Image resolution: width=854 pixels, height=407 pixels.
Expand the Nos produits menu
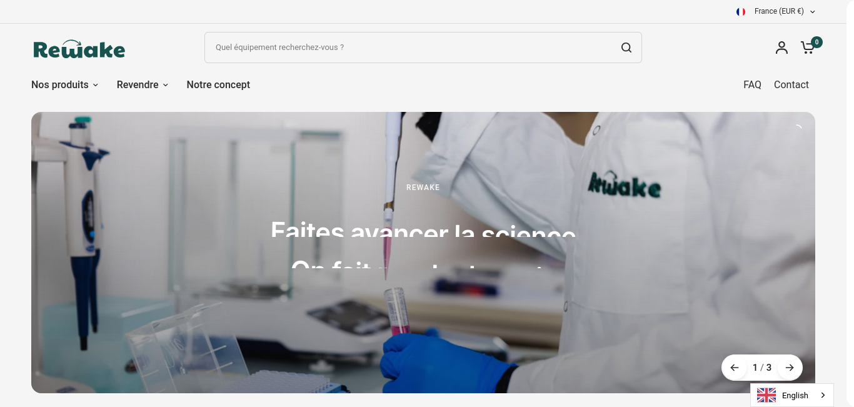(65, 85)
